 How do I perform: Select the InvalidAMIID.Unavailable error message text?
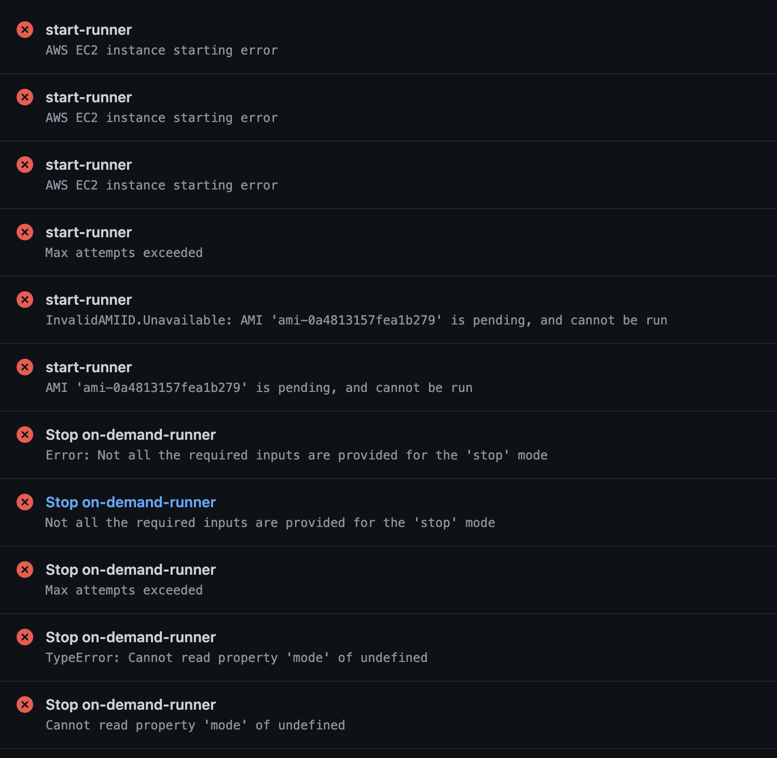(356, 320)
